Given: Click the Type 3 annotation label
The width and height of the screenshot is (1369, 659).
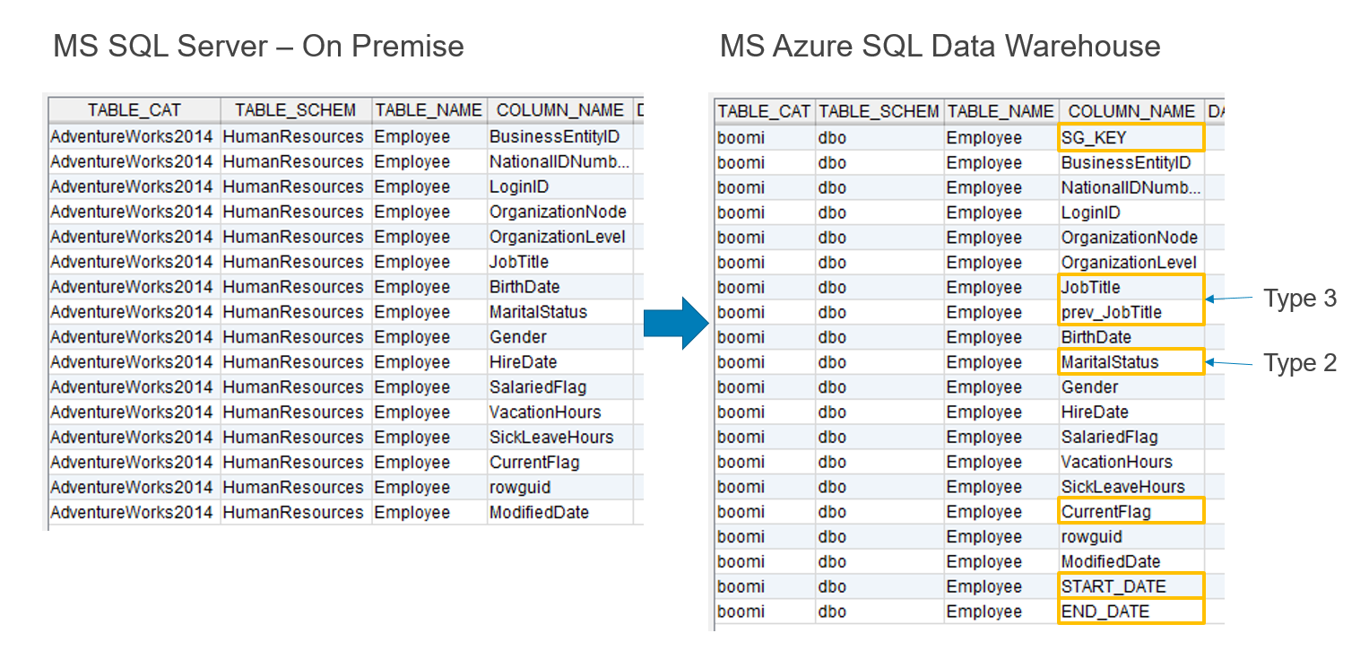Looking at the screenshot, I should point(1299,299).
